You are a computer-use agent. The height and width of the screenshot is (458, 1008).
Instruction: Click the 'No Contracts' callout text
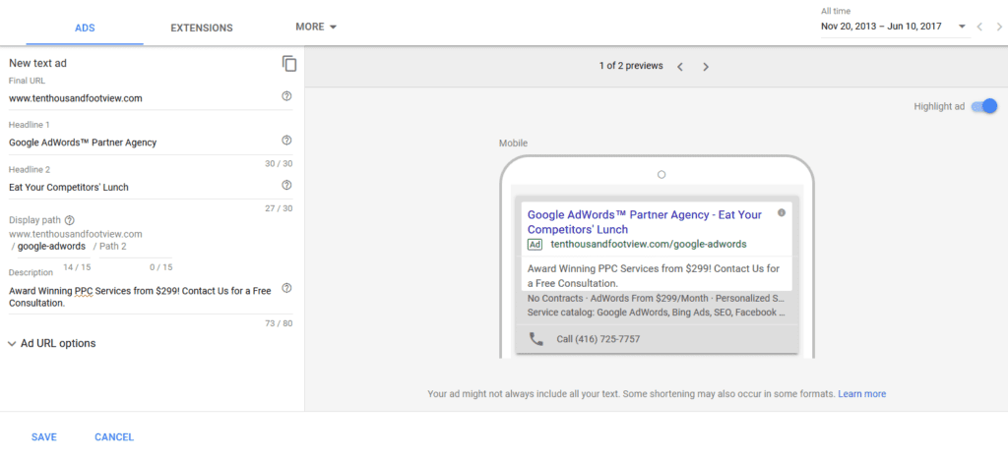(x=554, y=298)
